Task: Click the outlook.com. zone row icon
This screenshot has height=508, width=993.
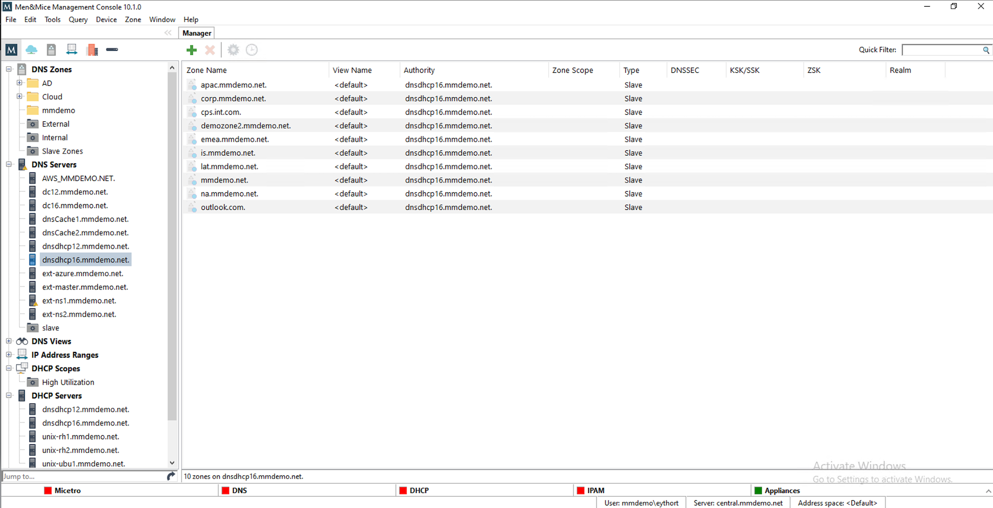Action: tap(192, 207)
